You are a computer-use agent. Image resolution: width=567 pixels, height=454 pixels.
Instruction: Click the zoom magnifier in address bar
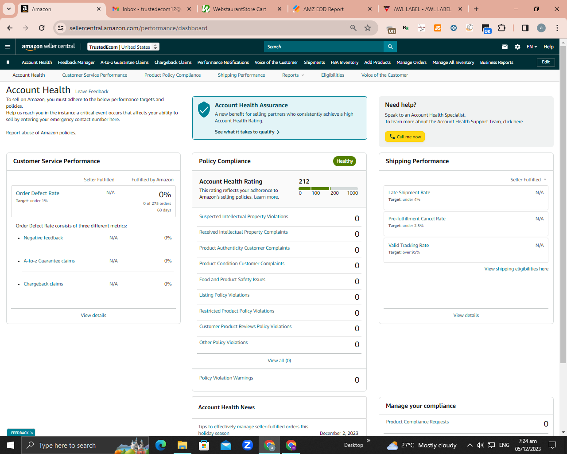[x=353, y=28]
